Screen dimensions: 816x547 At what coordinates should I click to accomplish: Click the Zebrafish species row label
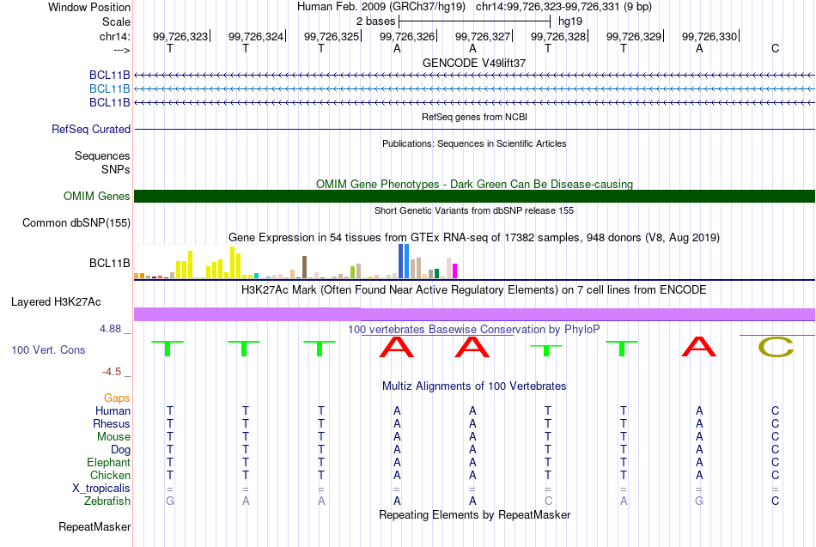(x=107, y=501)
